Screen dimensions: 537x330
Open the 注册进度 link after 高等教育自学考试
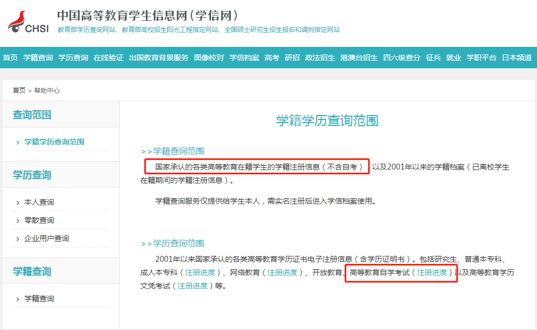coord(432,272)
